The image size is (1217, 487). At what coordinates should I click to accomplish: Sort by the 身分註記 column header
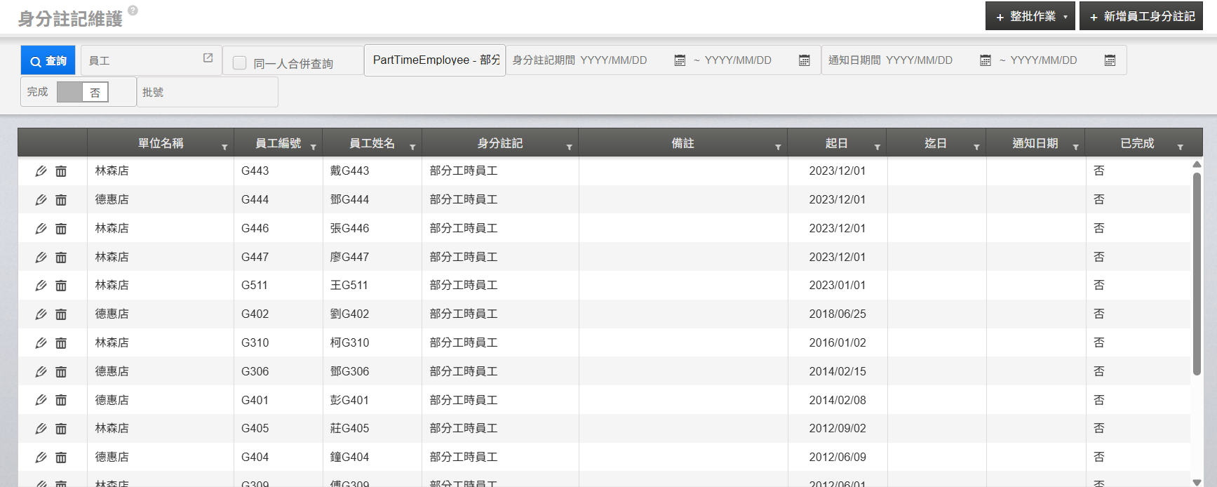click(x=499, y=143)
